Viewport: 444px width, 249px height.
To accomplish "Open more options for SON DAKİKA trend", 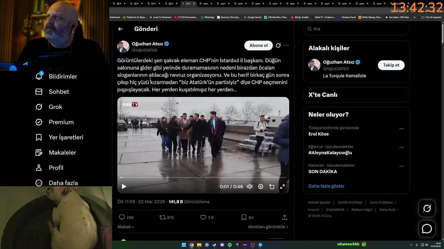I will click(x=402, y=166).
